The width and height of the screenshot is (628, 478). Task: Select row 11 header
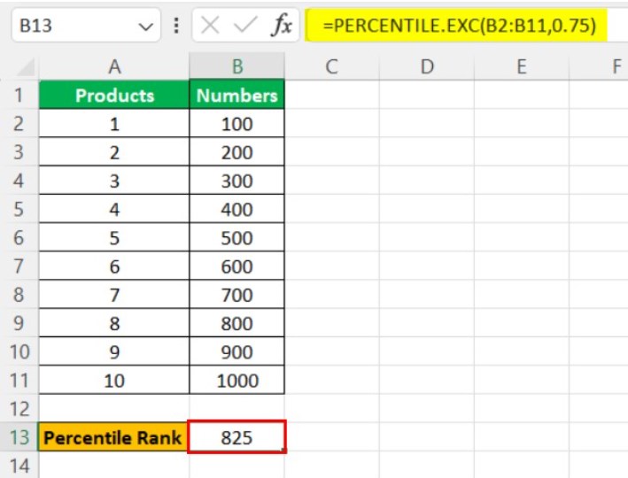[19, 380]
